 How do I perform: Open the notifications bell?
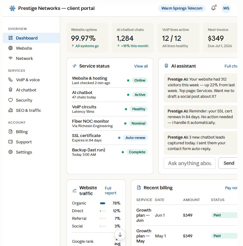[x=213, y=8]
